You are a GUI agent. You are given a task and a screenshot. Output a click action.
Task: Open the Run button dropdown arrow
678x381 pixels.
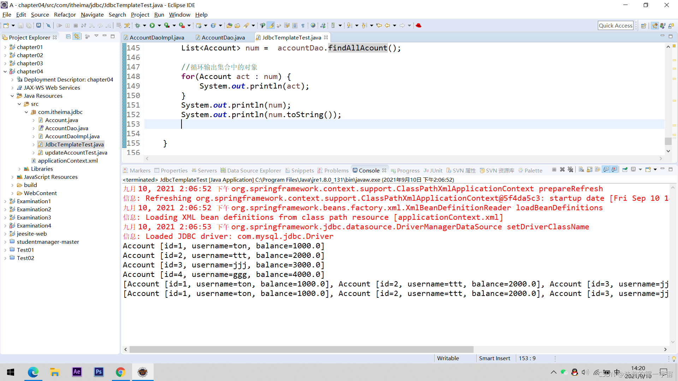click(159, 25)
